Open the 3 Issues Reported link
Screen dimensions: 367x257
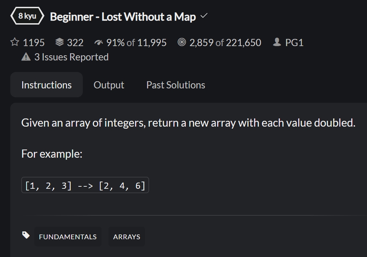tap(71, 57)
